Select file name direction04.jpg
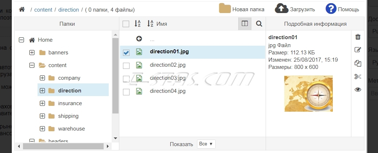The height and width of the screenshot is (153, 378). 168,91
